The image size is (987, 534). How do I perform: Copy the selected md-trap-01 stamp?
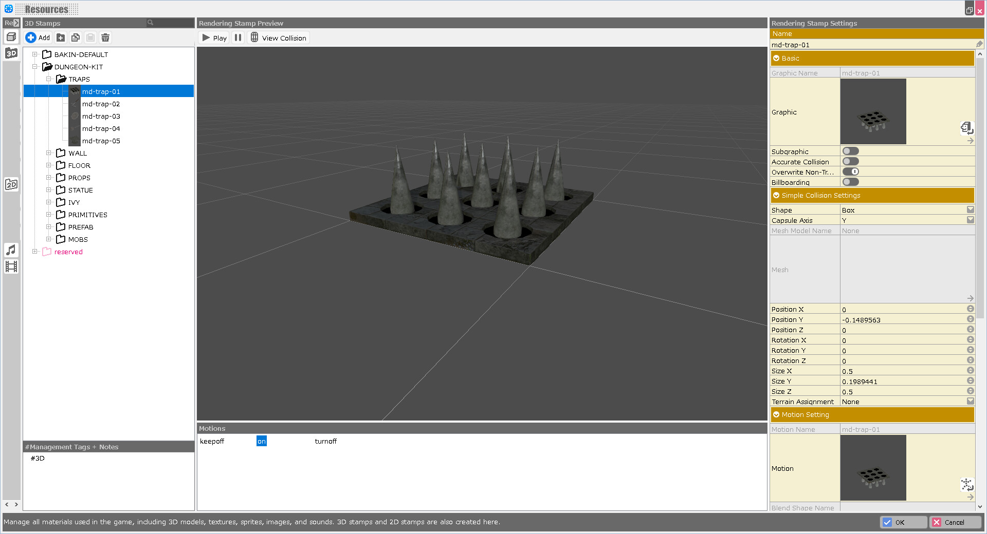click(x=75, y=37)
